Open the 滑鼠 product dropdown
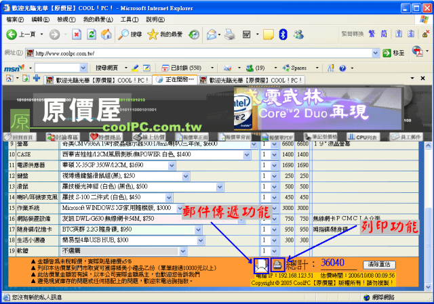This screenshot has height=304, width=434. [220, 187]
